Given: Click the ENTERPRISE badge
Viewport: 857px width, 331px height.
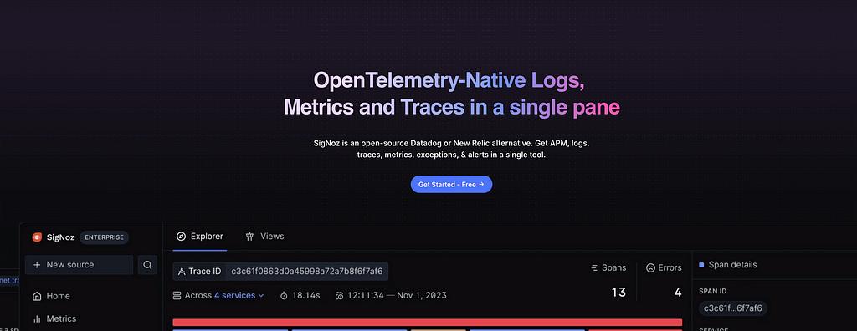Looking at the screenshot, I should 104,237.
